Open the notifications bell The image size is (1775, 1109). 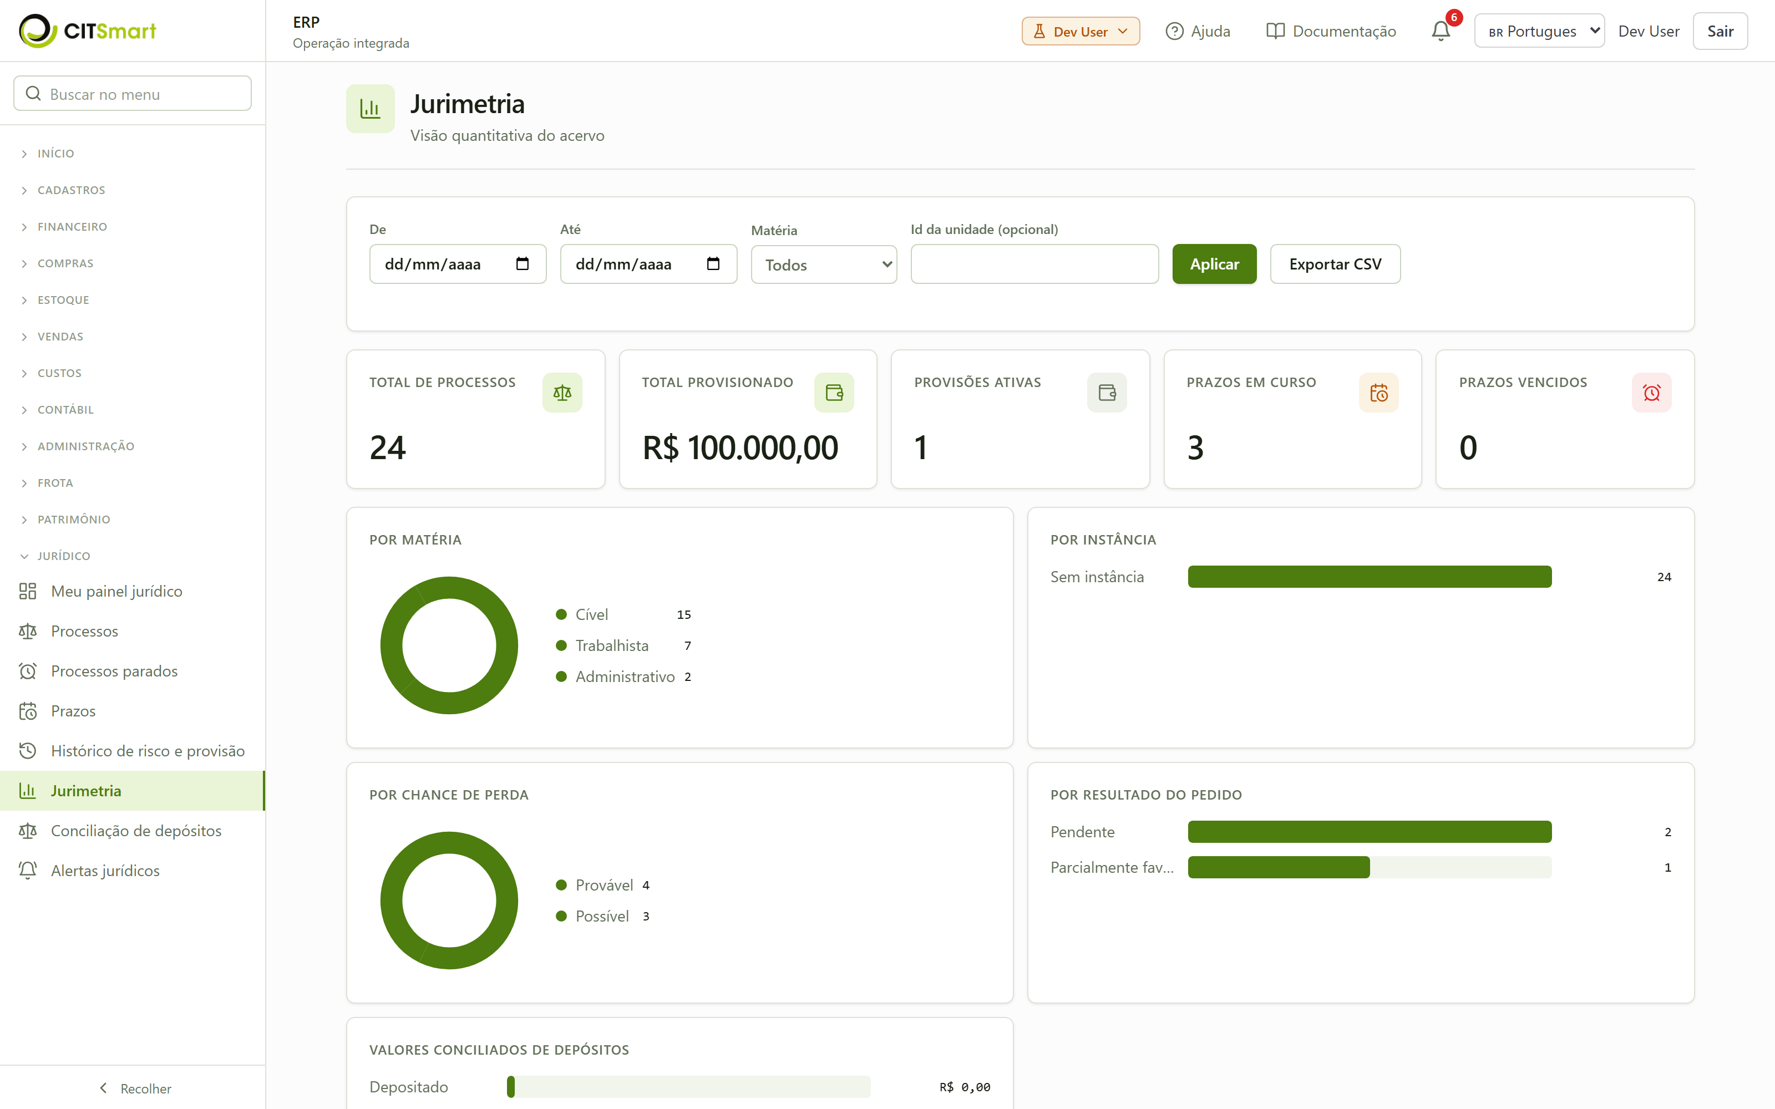tap(1441, 31)
